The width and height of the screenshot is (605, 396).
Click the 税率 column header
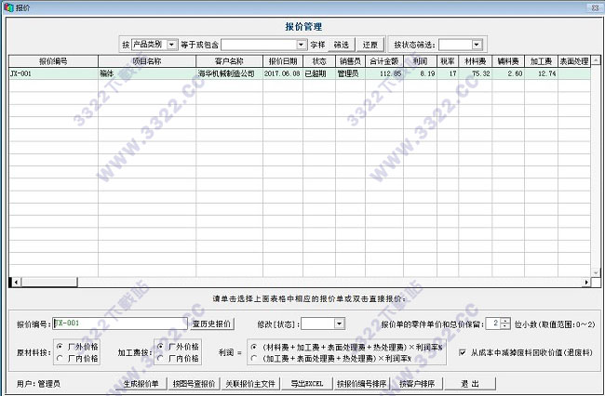click(448, 61)
